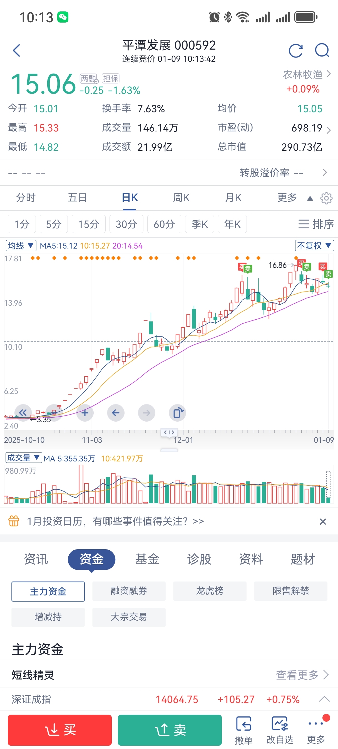The height and width of the screenshot is (749, 338).
Task: Open the 均线 indicator dropdown
Action: (21, 246)
